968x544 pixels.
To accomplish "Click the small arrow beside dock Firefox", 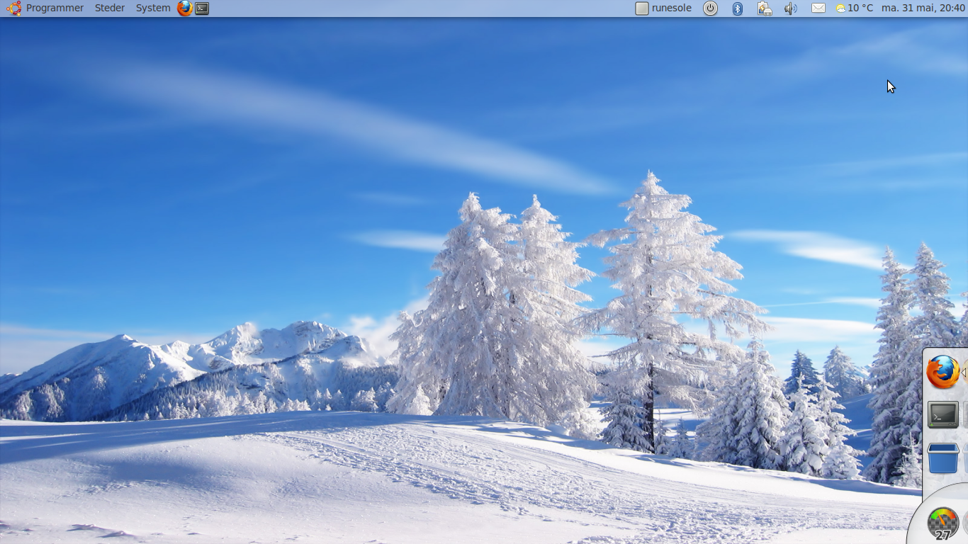I will click(x=964, y=373).
